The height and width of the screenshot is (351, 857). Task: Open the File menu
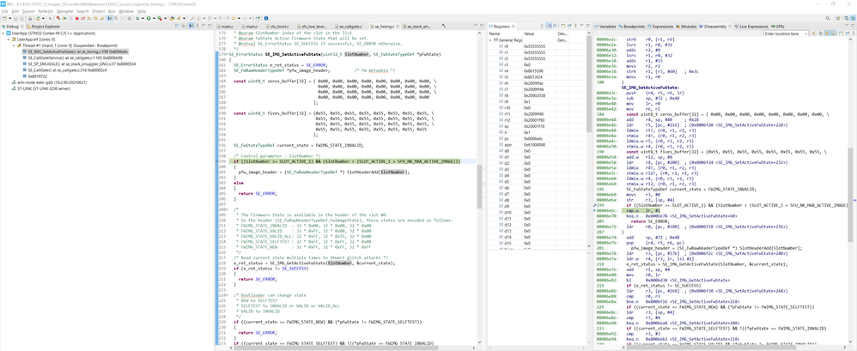(5, 11)
